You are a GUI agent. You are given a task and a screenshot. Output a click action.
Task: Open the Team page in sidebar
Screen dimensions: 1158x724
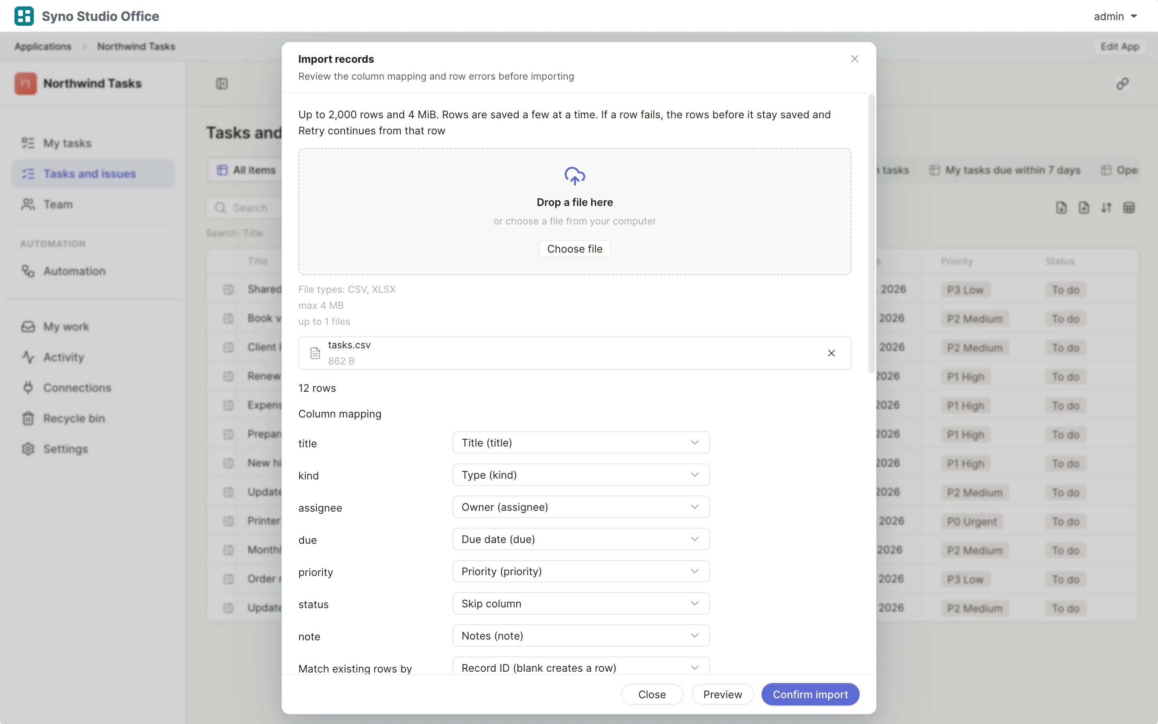[93, 204]
